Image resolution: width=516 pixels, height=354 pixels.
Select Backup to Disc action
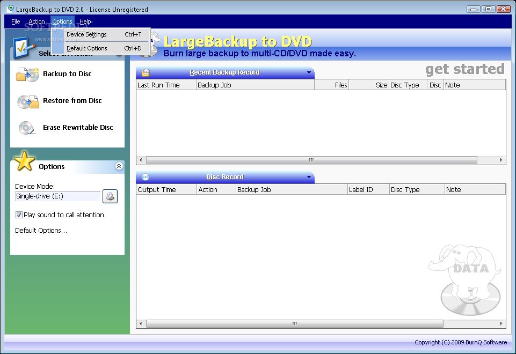pos(67,74)
